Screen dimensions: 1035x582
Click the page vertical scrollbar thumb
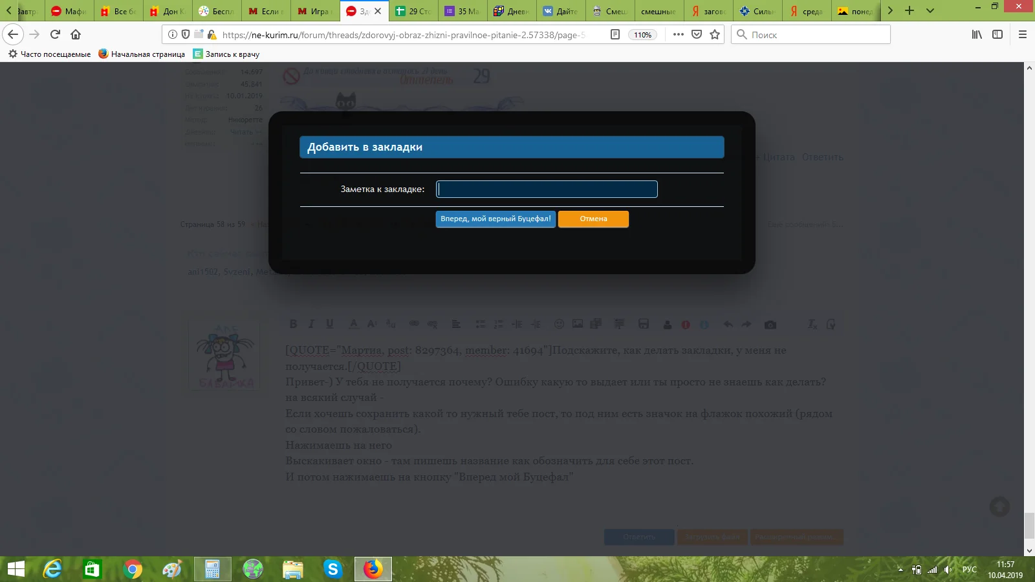[1029, 525]
